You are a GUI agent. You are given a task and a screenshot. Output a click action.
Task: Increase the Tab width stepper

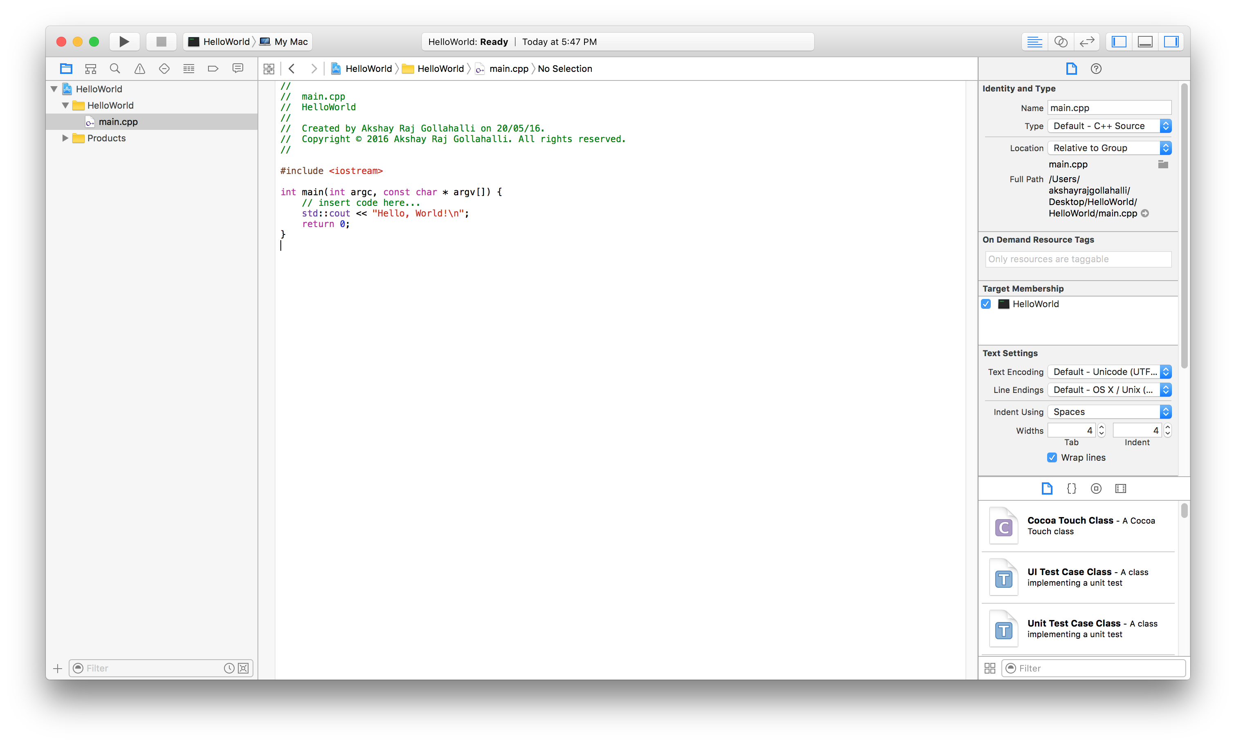(x=1102, y=427)
